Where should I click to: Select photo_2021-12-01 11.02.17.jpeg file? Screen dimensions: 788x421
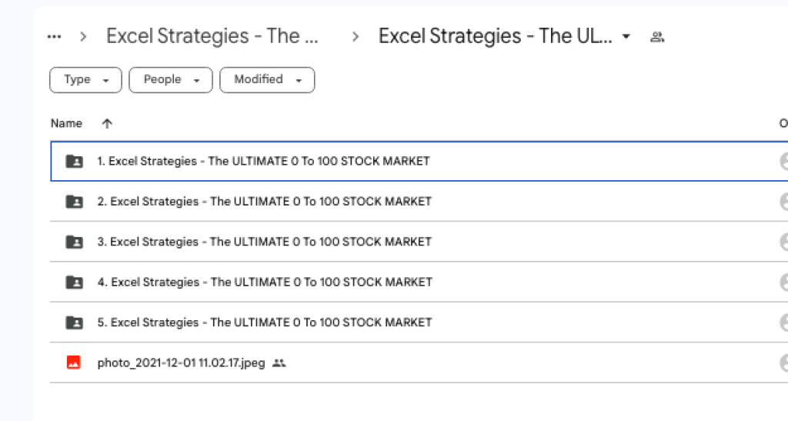coord(181,363)
